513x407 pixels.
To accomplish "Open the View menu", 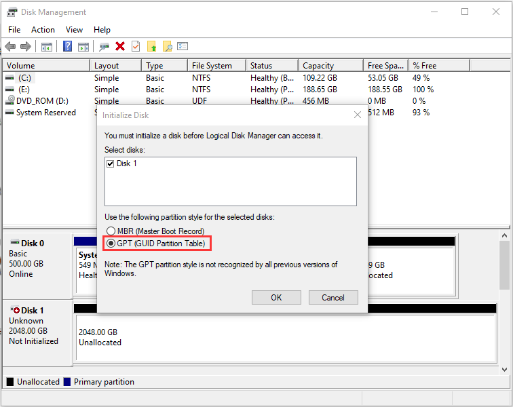I will [74, 30].
